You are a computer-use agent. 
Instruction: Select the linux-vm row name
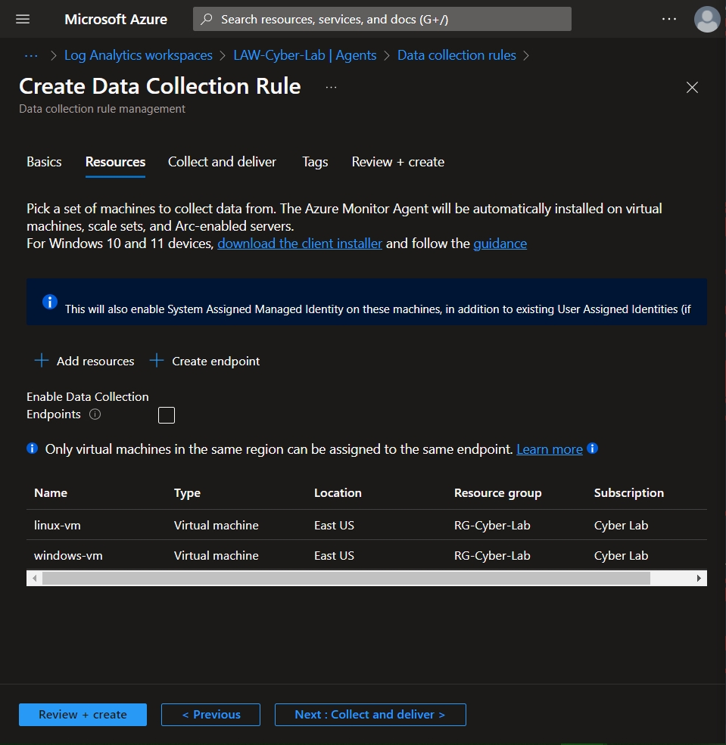point(57,525)
